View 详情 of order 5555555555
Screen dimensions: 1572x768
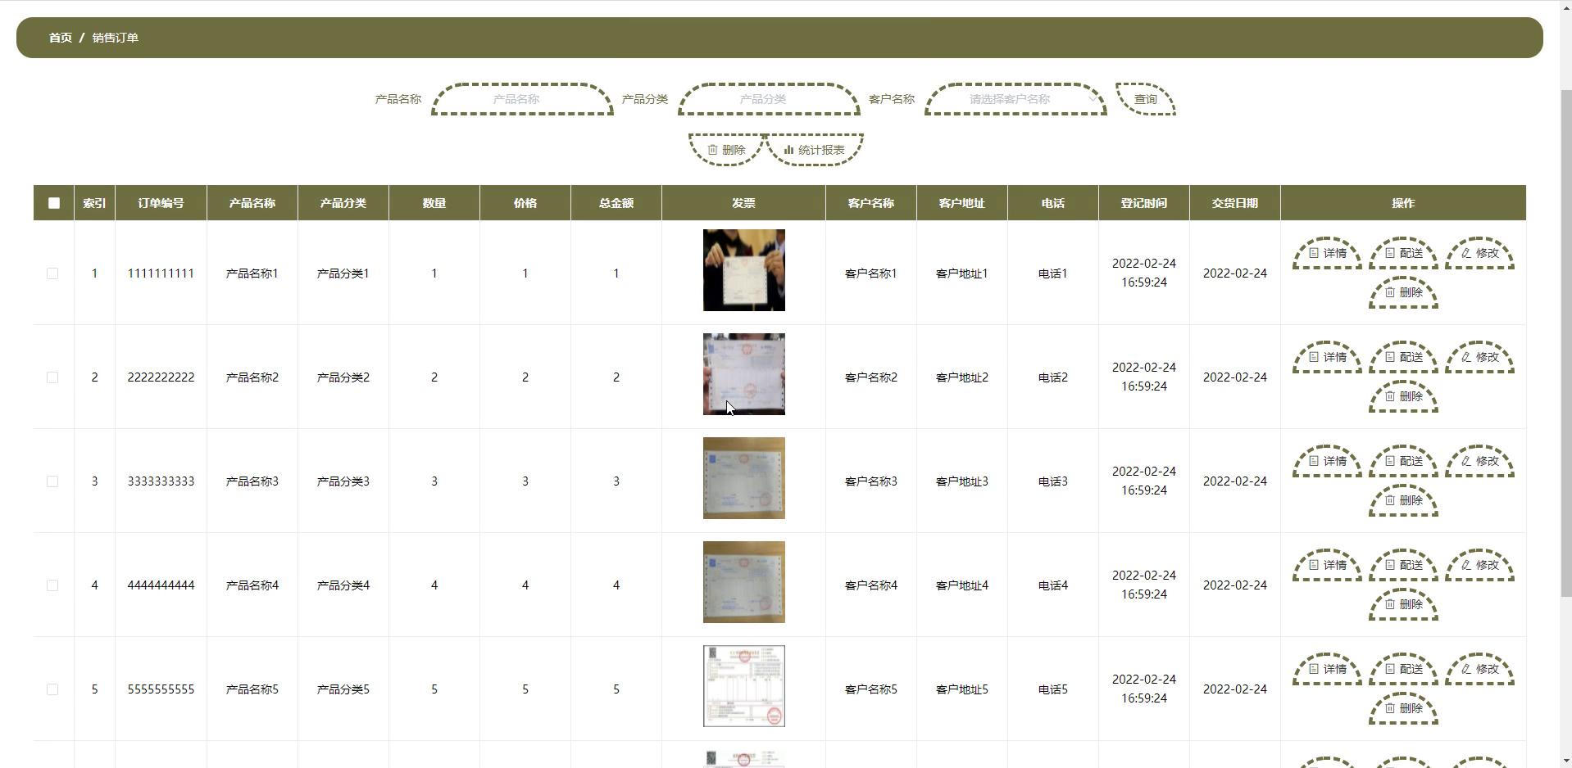click(1327, 669)
